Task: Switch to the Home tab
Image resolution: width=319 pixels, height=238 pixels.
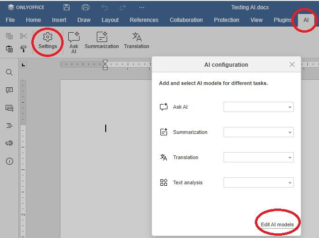Action: [33, 20]
